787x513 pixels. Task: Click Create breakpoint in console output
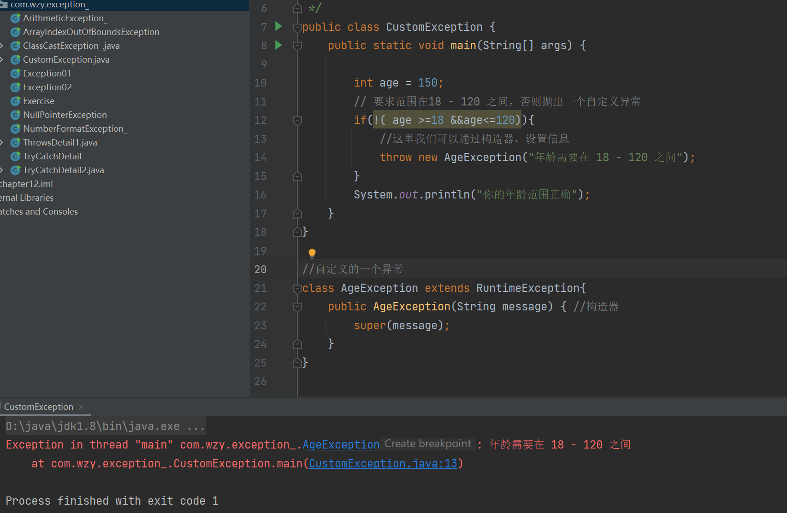click(428, 444)
